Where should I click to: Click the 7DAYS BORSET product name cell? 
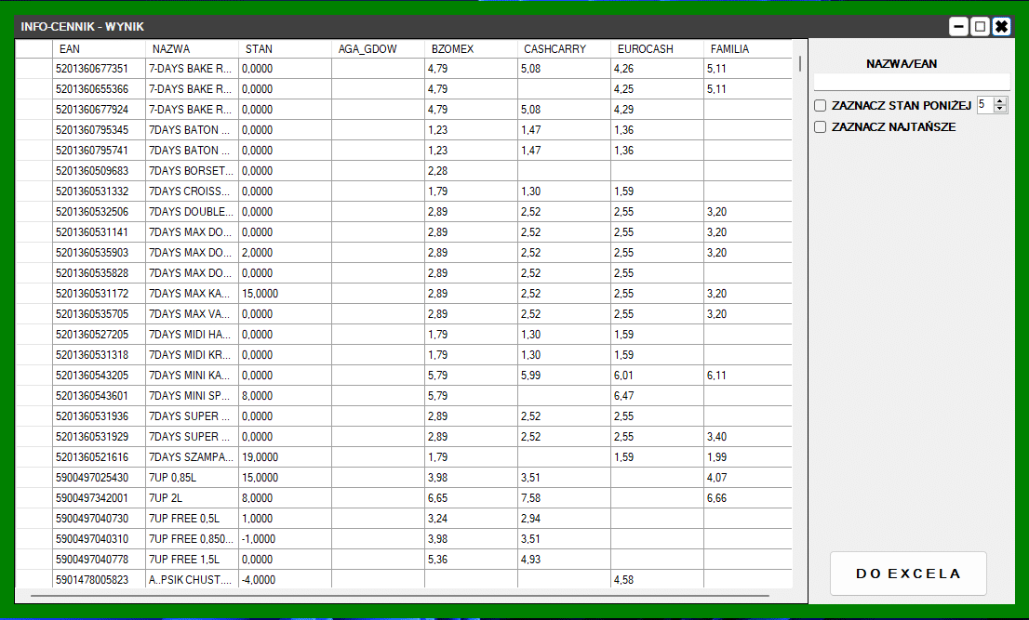pos(192,171)
